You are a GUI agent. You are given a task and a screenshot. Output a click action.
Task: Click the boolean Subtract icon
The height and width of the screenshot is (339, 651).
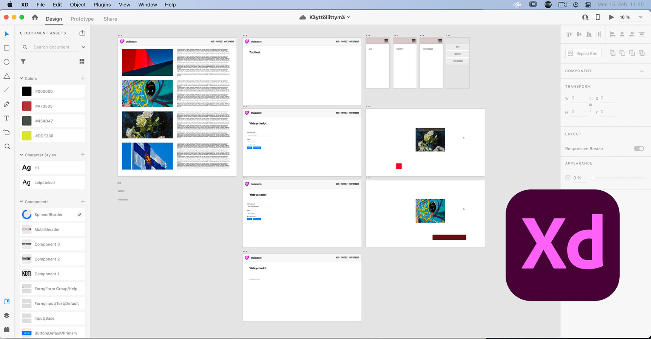click(622, 53)
